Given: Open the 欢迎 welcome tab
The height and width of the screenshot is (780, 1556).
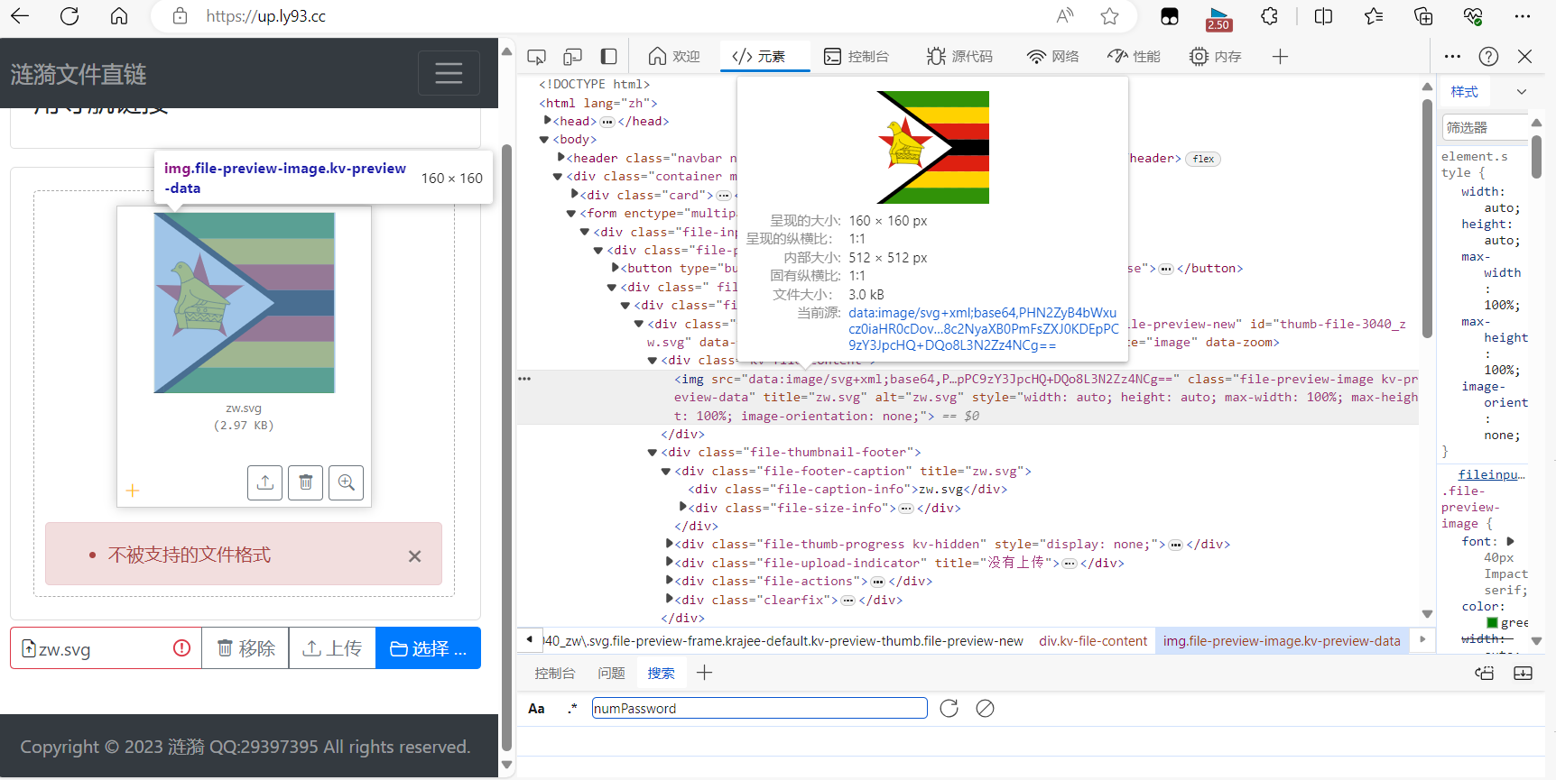Looking at the screenshot, I should pyautogui.click(x=674, y=57).
